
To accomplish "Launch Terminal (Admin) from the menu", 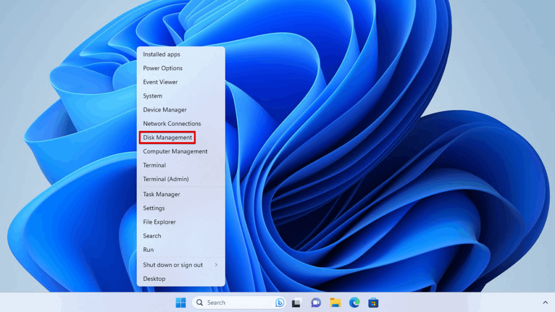I will (166, 179).
